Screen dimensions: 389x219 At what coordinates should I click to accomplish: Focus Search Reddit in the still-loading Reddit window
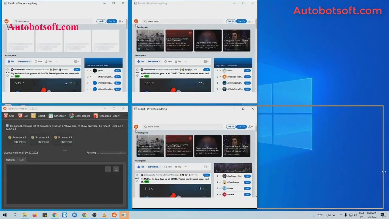(53, 21)
